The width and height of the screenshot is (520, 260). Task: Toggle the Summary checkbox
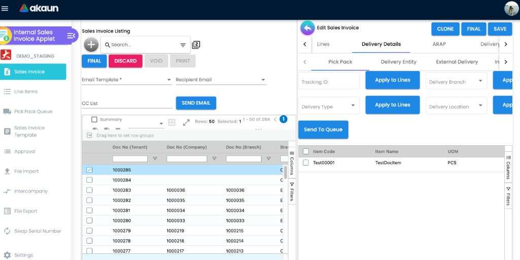[x=94, y=119]
